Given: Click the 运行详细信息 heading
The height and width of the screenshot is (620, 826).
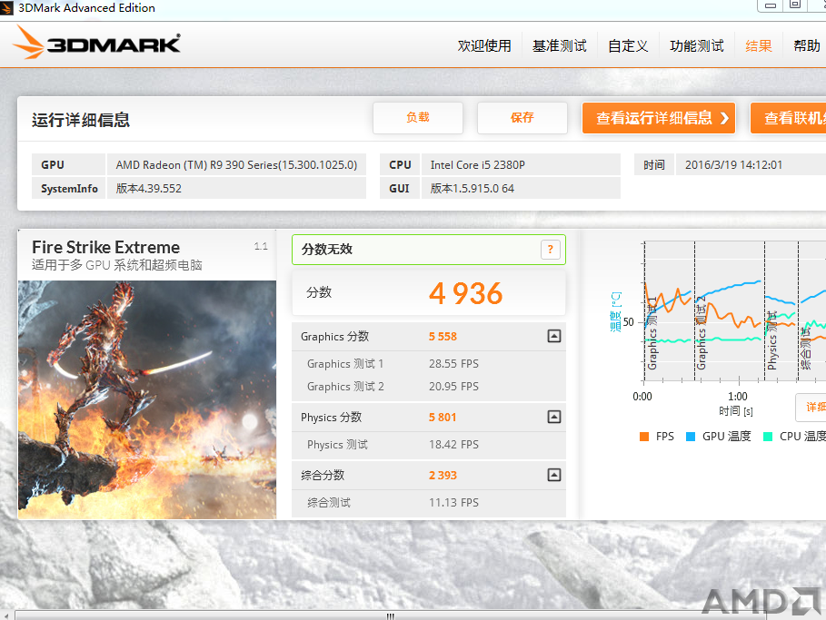Looking at the screenshot, I should (x=81, y=120).
